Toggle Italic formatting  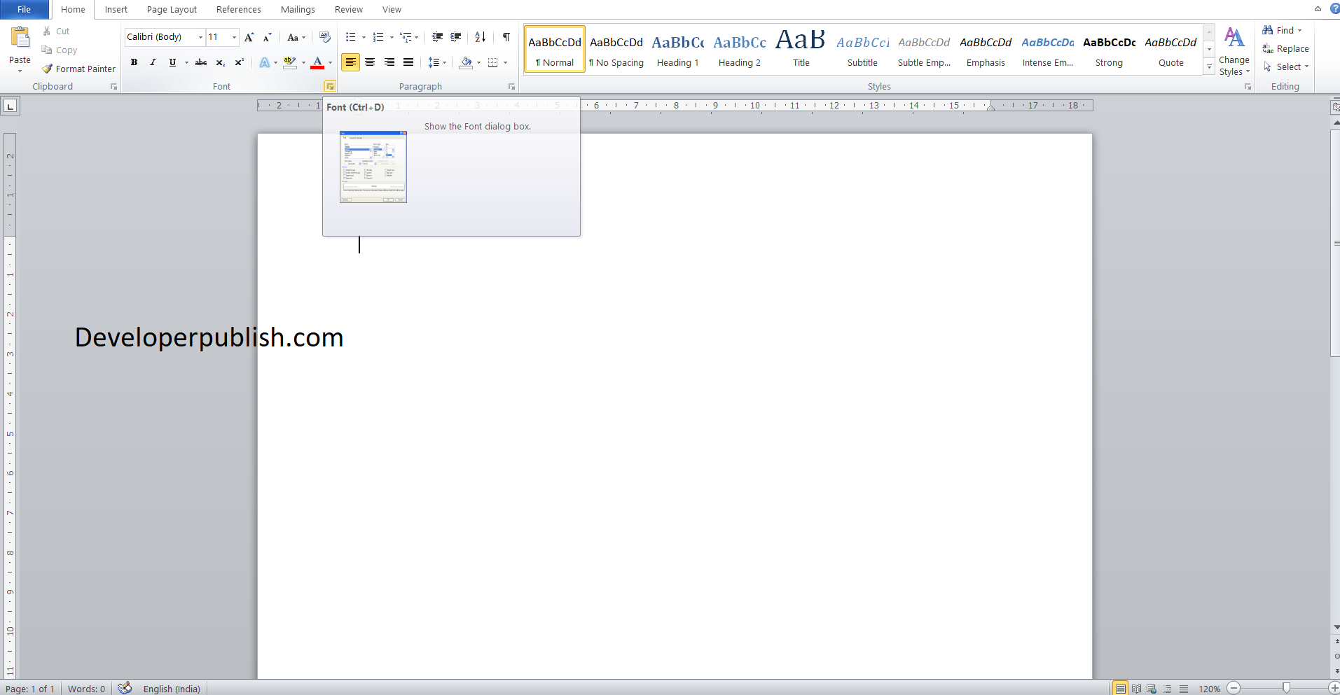[153, 62]
